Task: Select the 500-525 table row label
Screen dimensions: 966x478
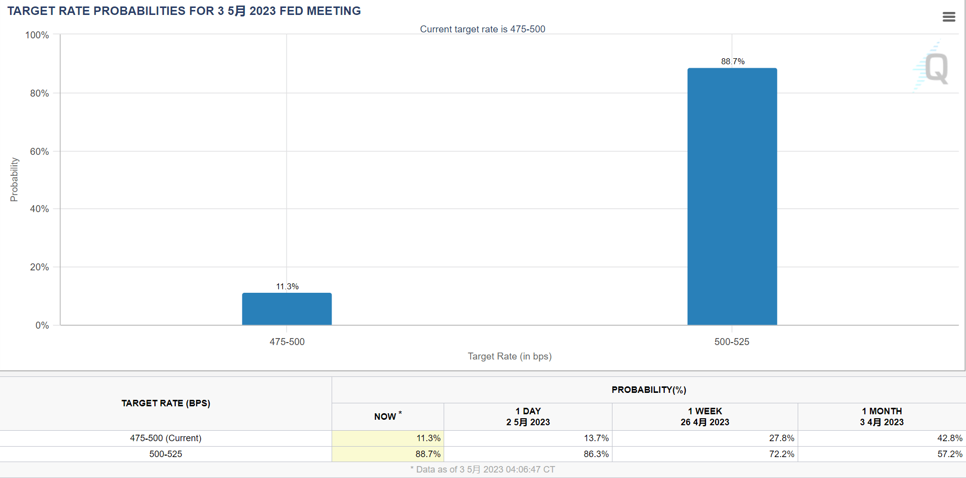Action: click(x=166, y=454)
